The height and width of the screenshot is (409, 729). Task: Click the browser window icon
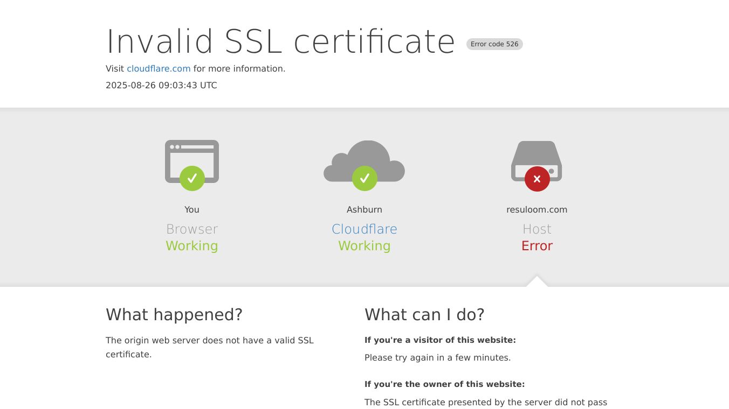pos(192,165)
